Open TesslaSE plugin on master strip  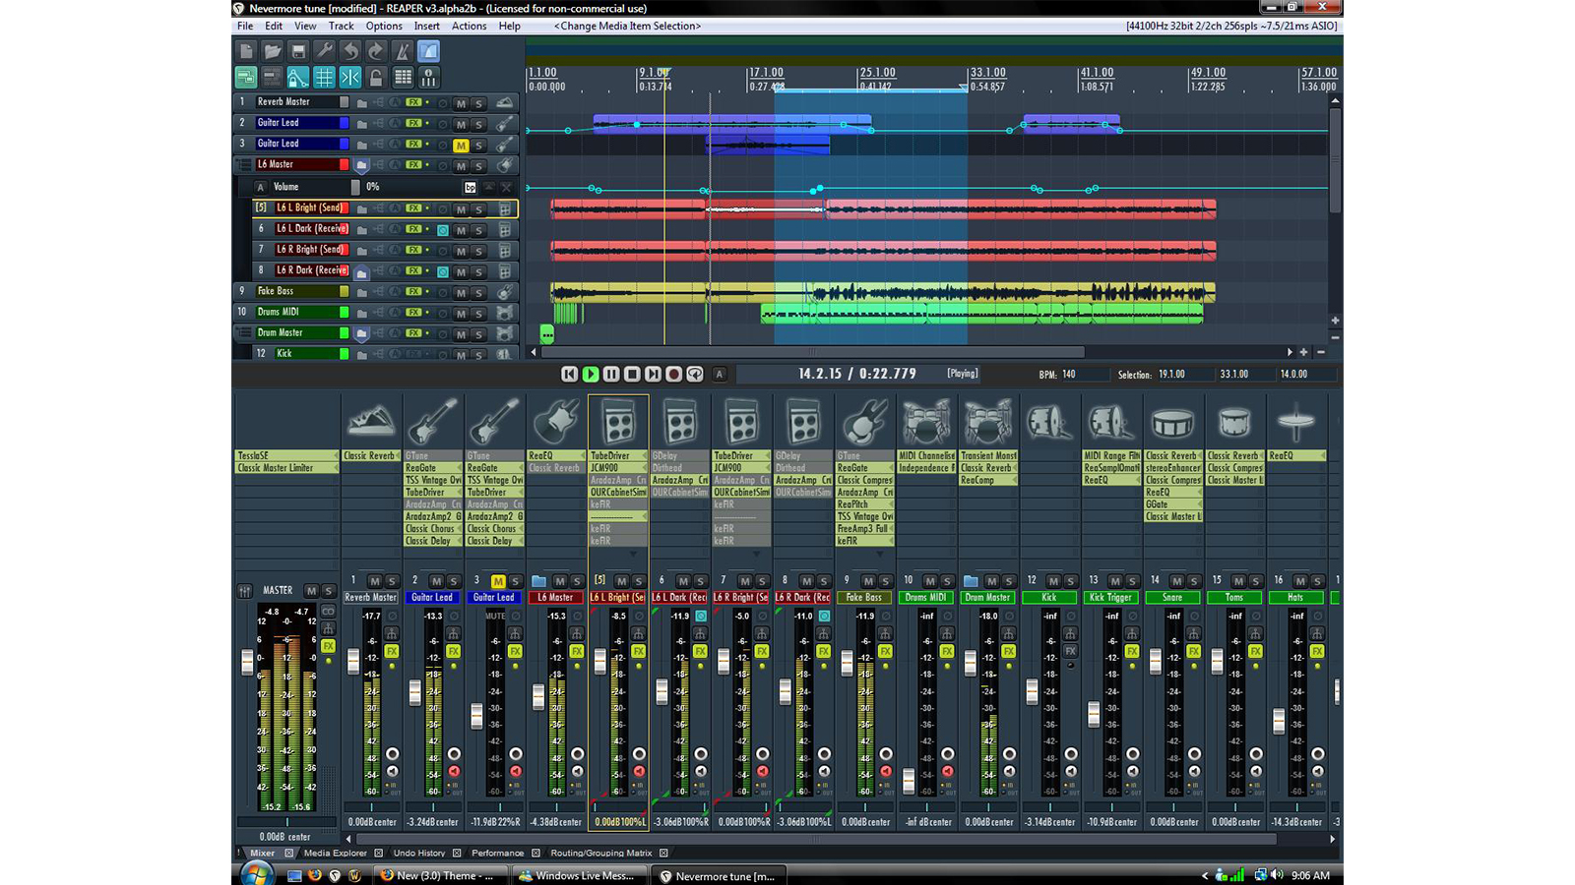click(x=285, y=456)
